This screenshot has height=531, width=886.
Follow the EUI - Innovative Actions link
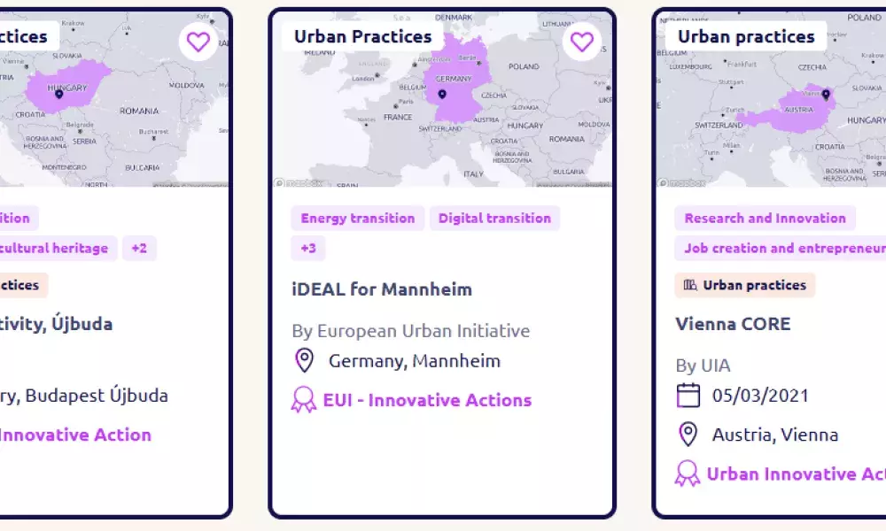427,400
